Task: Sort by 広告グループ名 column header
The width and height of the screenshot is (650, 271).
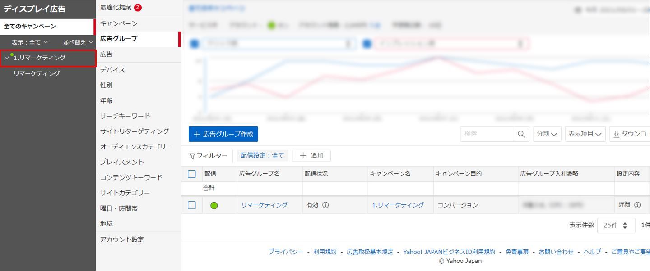Action: [260, 174]
